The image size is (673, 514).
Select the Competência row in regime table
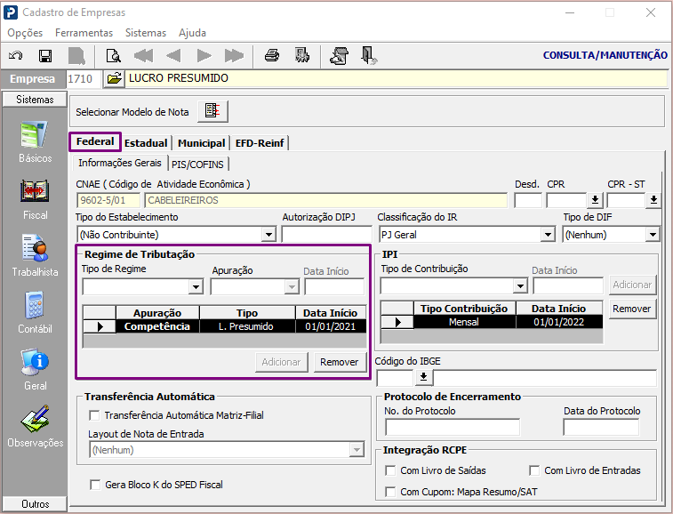(x=224, y=326)
